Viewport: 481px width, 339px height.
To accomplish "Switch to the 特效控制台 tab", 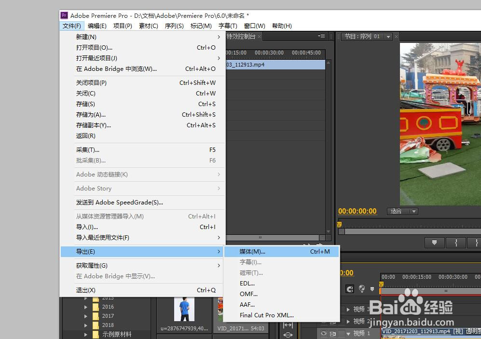I will pyautogui.click(x=241, y=36).
